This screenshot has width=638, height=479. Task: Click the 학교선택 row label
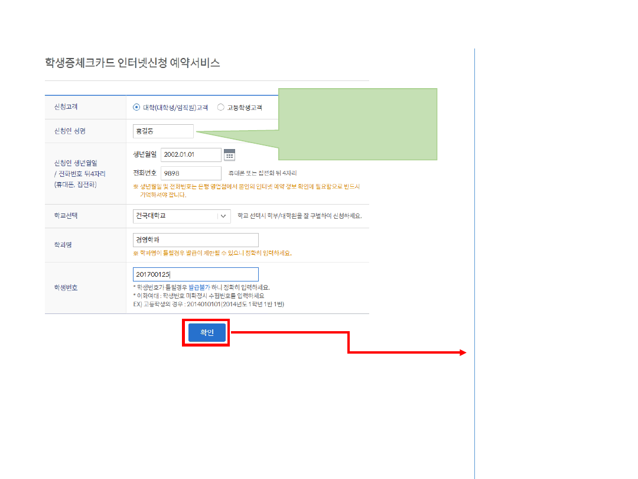point(66,216)
